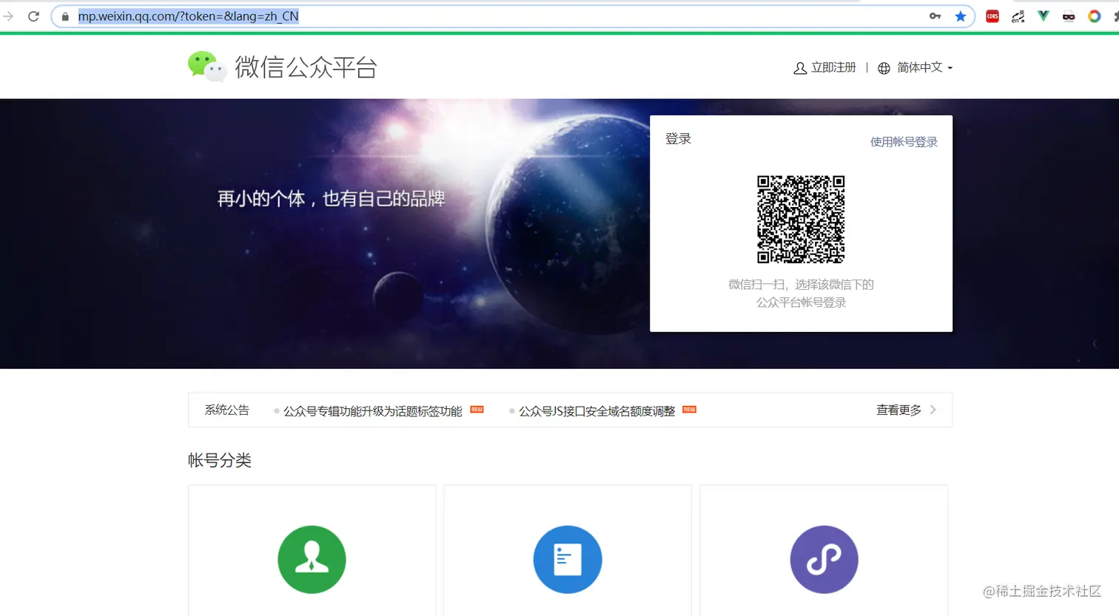Switch to 使用帐号登录 account login
The width and height of the screenshot is (1119, 616).
tap(904, 142)
